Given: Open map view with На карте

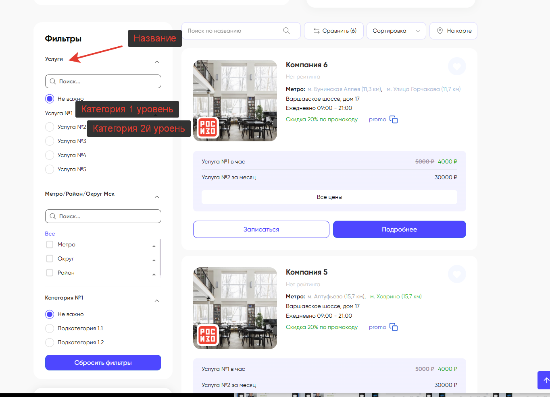Looking at the screenshot, I should (x=453, y=31).
